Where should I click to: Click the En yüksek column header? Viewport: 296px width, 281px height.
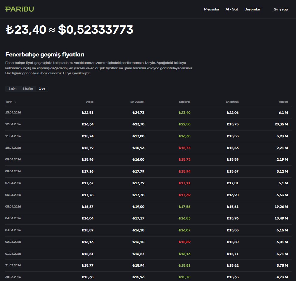(x=137, y=102)
